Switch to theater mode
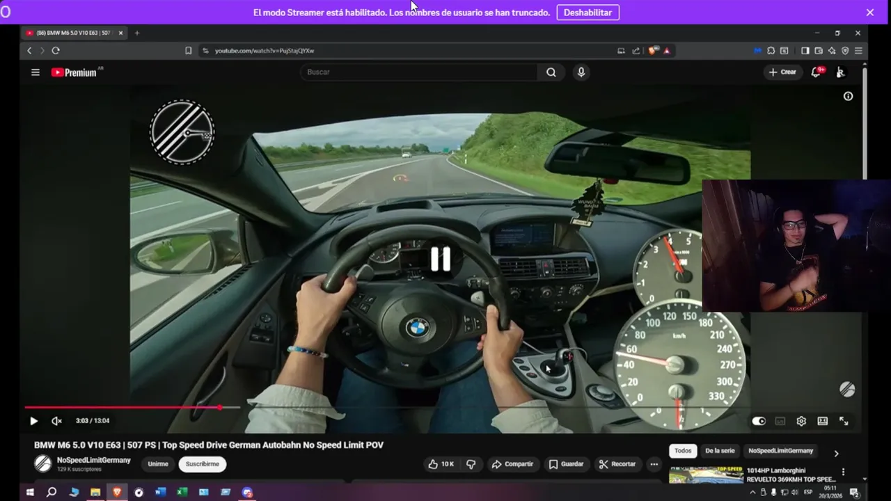Image resolution: width=891 pixels, height=501 pixels. (x=822, y=421)
